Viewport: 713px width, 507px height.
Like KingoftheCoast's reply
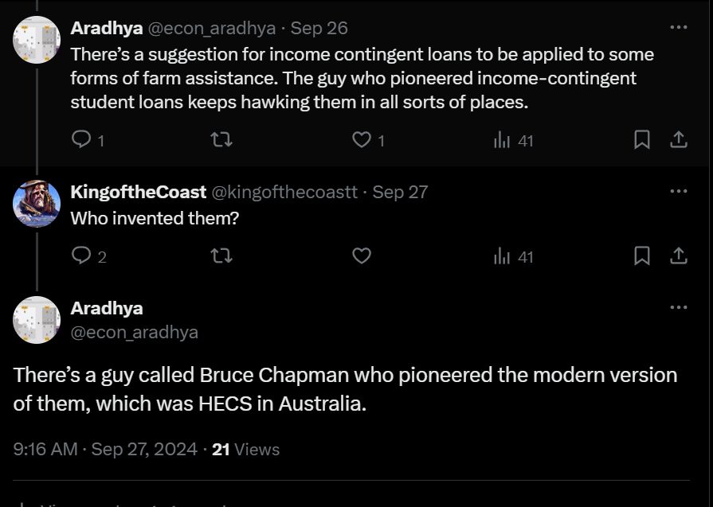tap(362, 255)
